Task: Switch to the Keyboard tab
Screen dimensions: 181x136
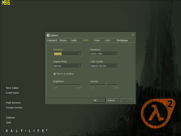Action: (x=52, y=40)
